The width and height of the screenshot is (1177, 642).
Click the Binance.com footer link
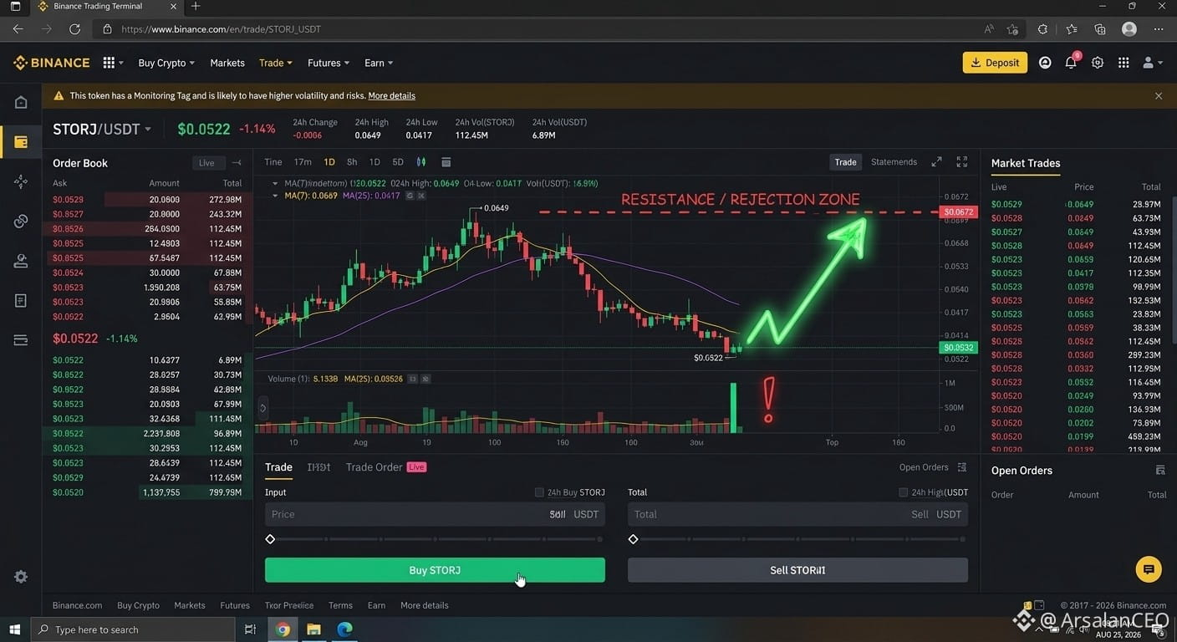coord(77,605)
